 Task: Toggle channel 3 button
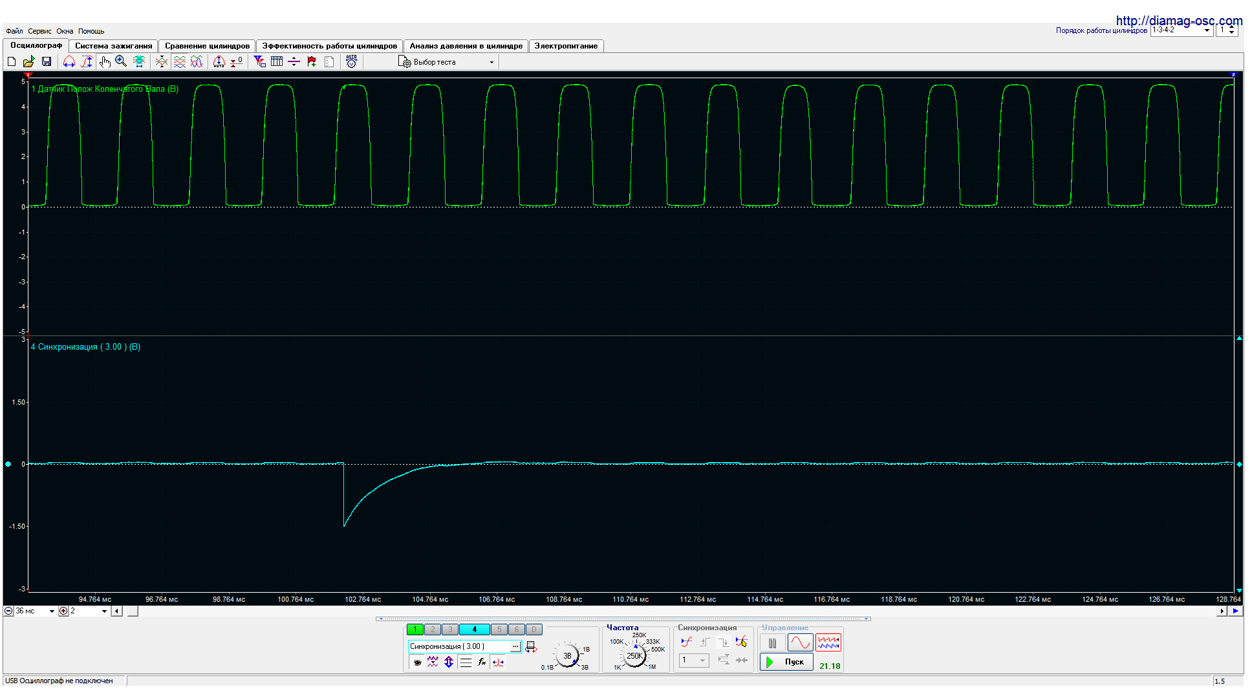[450, 630]
